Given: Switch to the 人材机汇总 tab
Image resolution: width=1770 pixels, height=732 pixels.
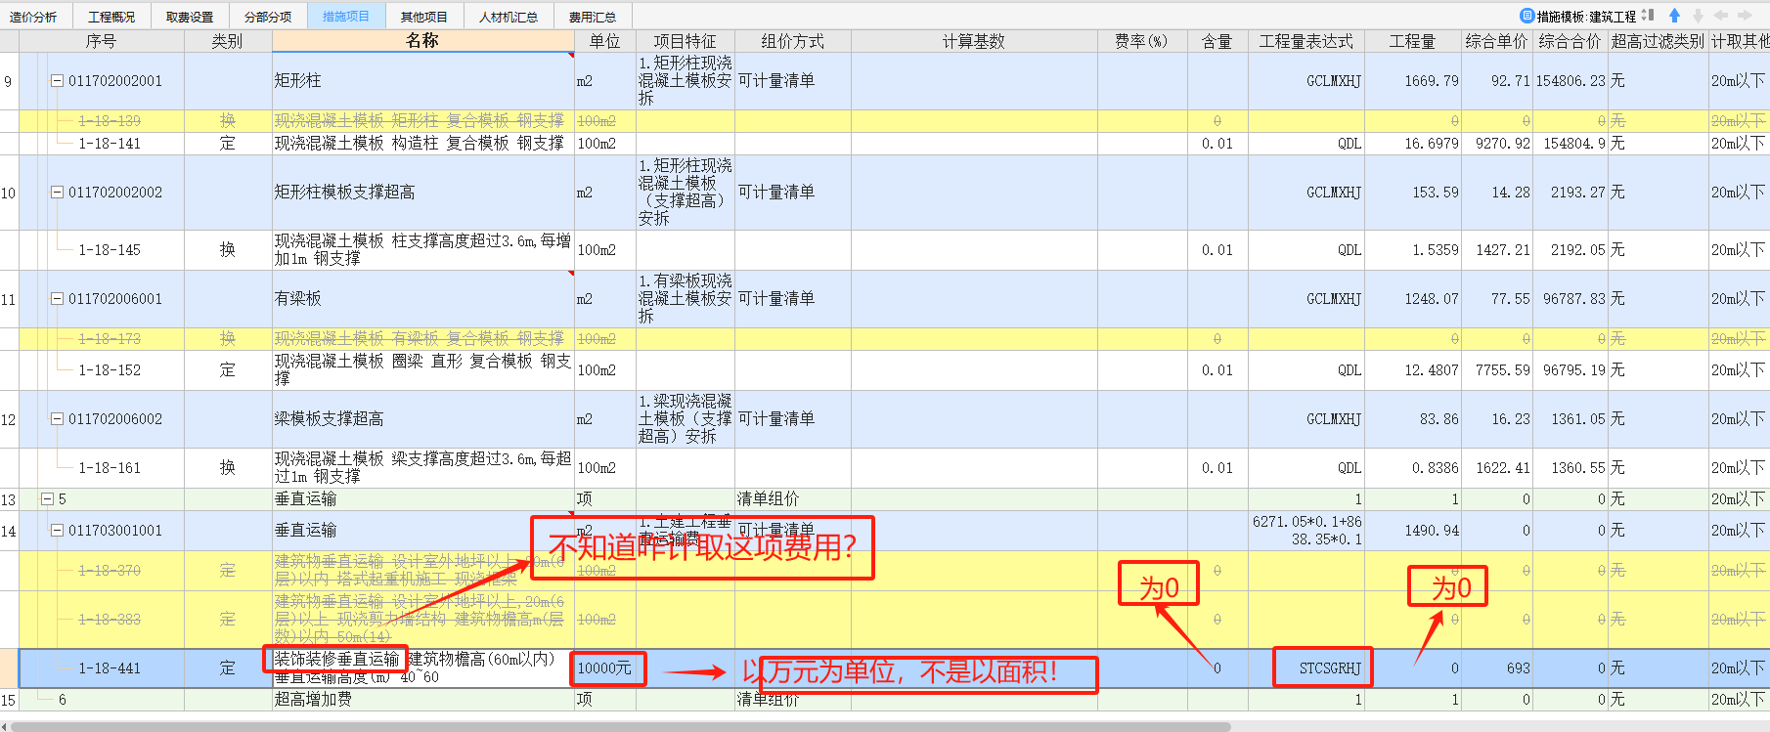Looking at the screenshot, I should pos(509,17).
